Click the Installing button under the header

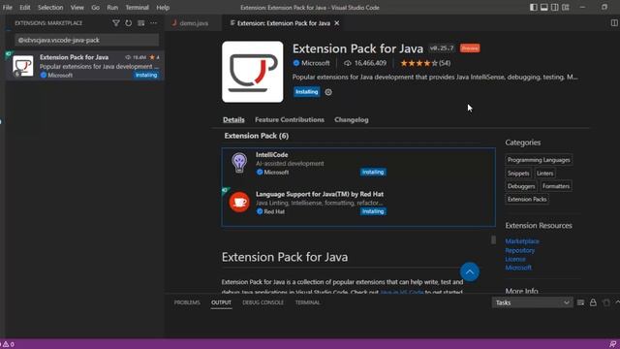click(x=307, y=92)
